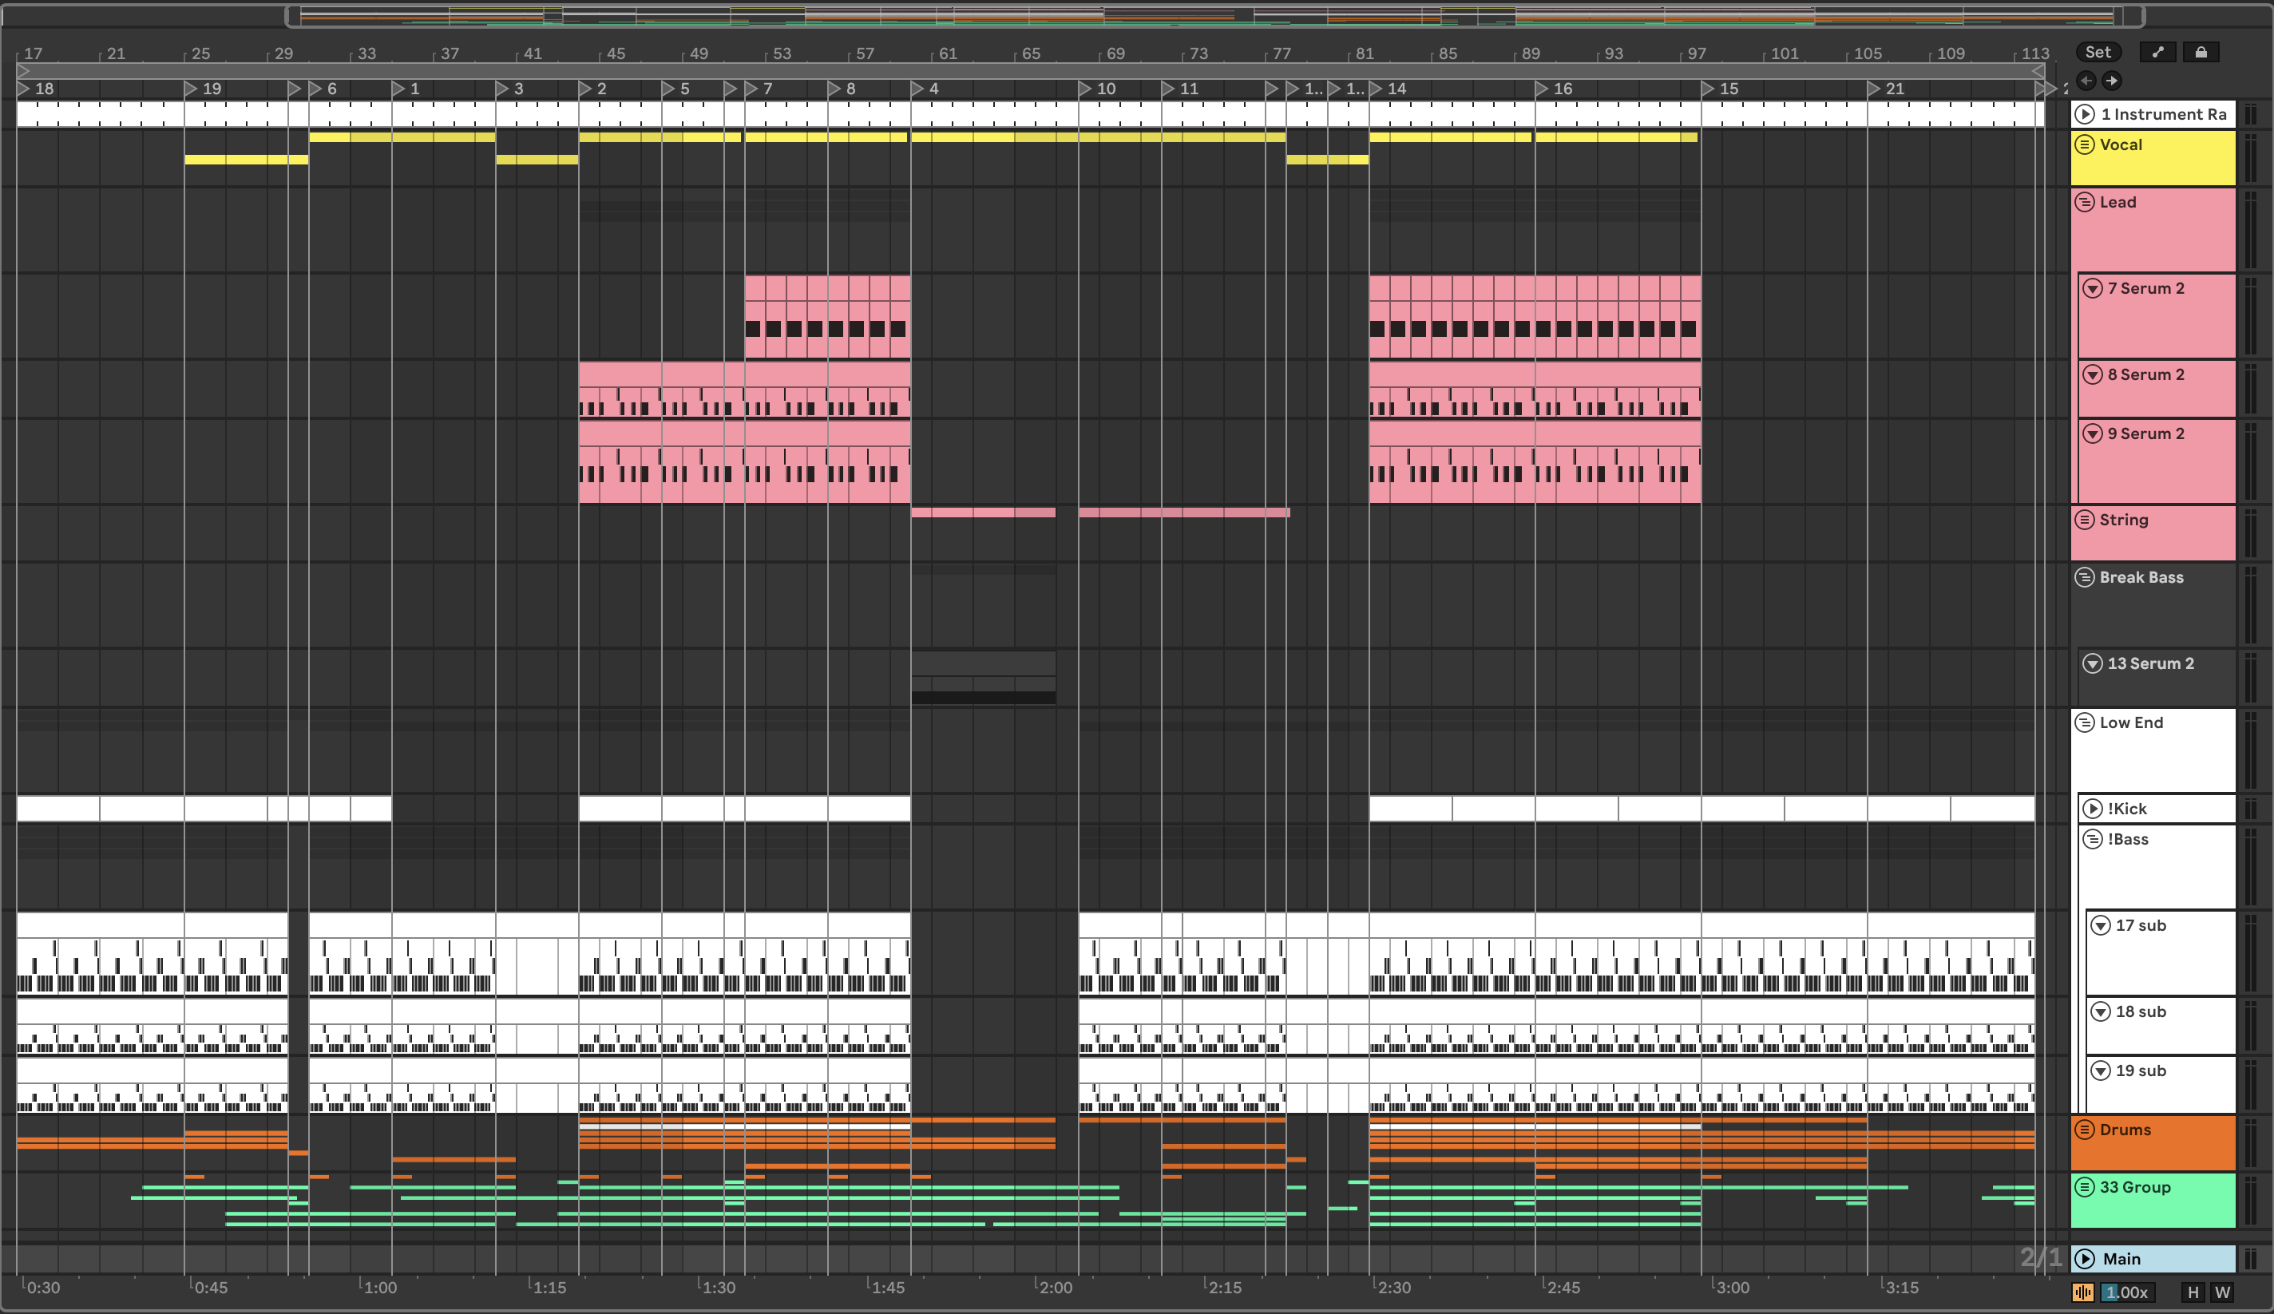Click the Main track unfold icon
Screen dimensions: 2274x1314
click(2085, 1259)
